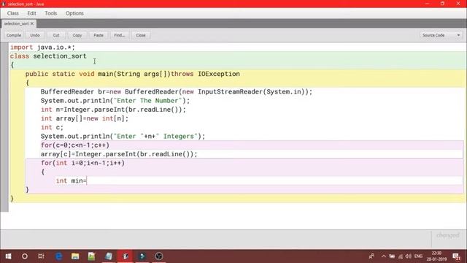467x263 pixels.
Task: Click the 'Enter The Number' println line
Action: pos(115,101)
